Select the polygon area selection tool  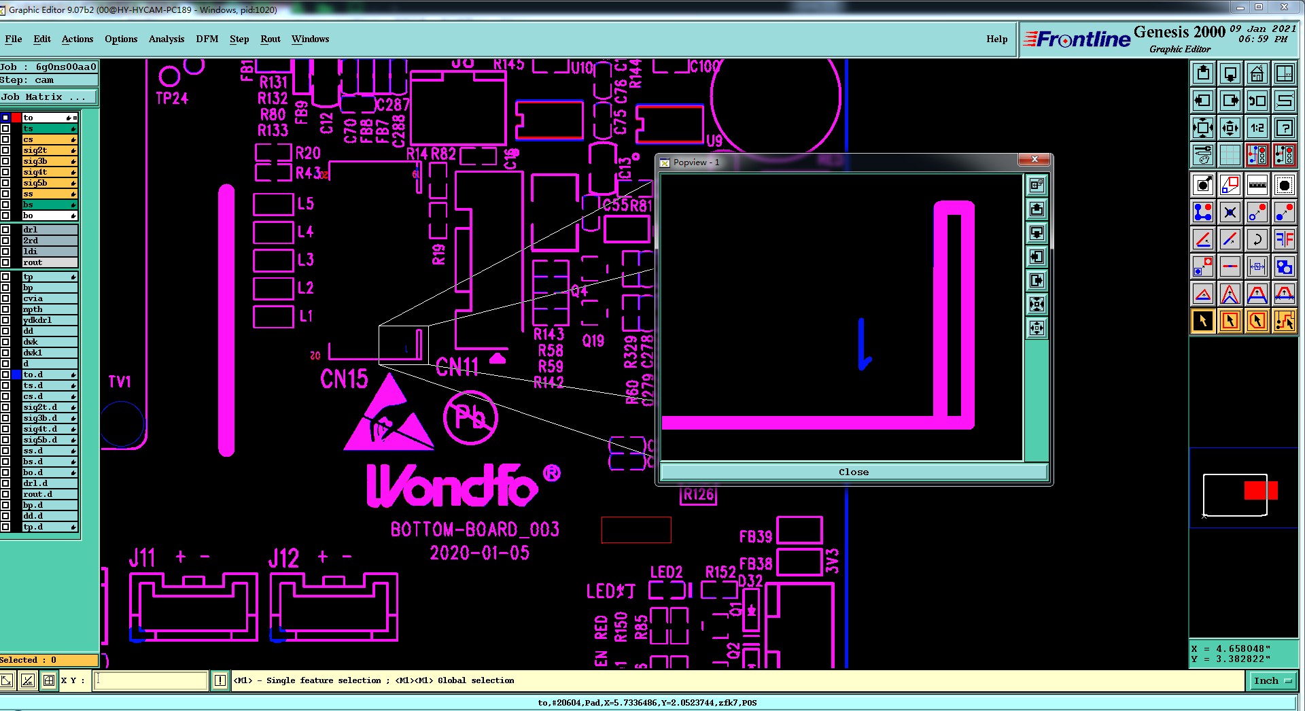(x=1257, y=321)
